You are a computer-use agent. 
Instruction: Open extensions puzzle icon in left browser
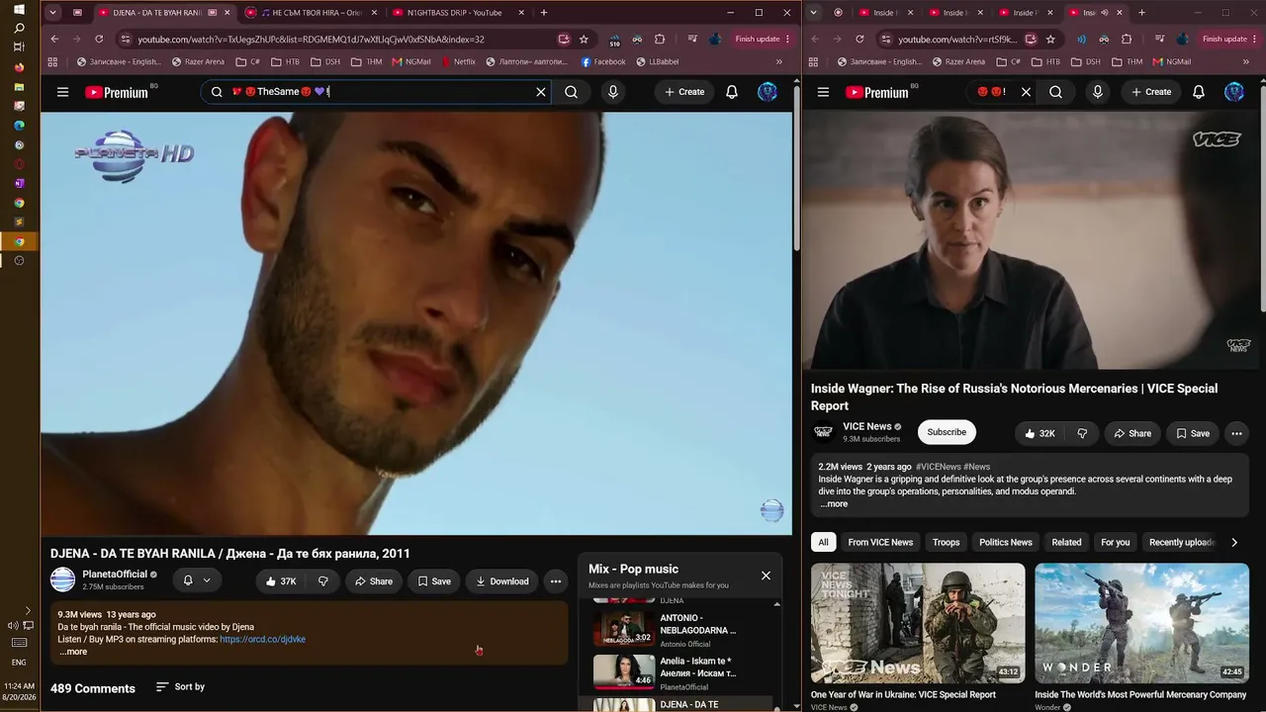coord(660,40)
